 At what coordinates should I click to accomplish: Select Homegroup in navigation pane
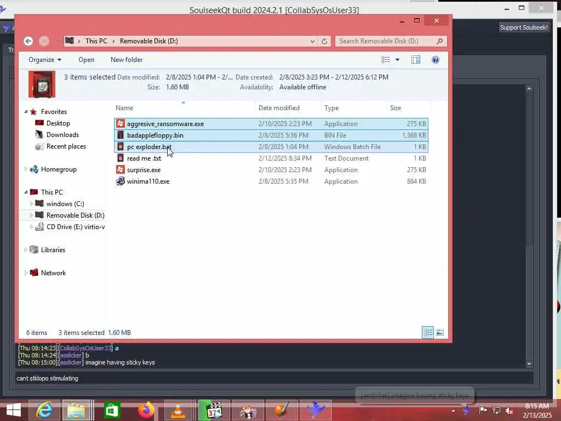53,169
